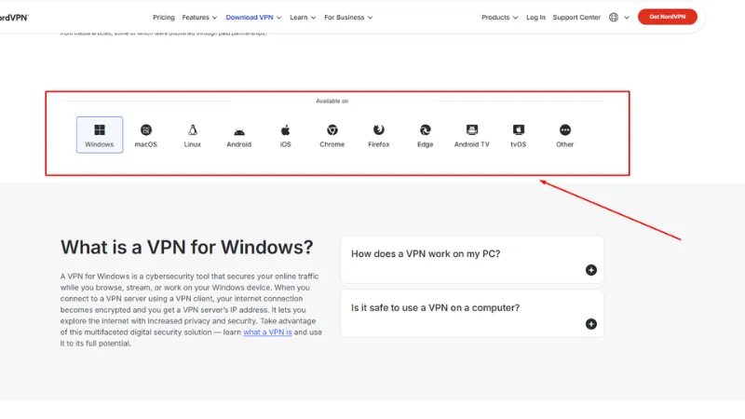Click the Get NordVPN button
Image resolution: width=745 pixels, height=419 pixels.
pos(668,17)
